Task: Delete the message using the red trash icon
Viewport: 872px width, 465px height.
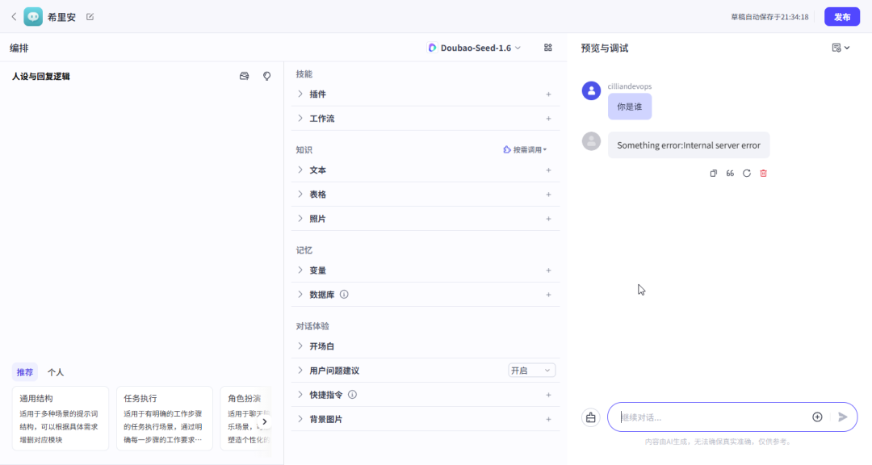Action: [764, 174]
